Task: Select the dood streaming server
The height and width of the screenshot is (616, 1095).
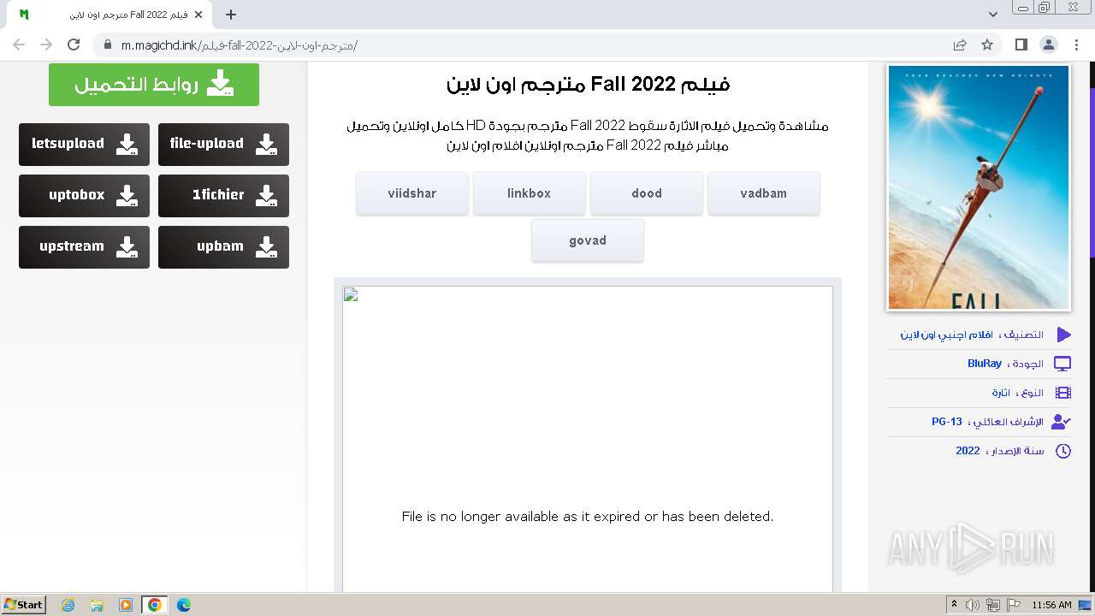Action: tap(647, 193)
